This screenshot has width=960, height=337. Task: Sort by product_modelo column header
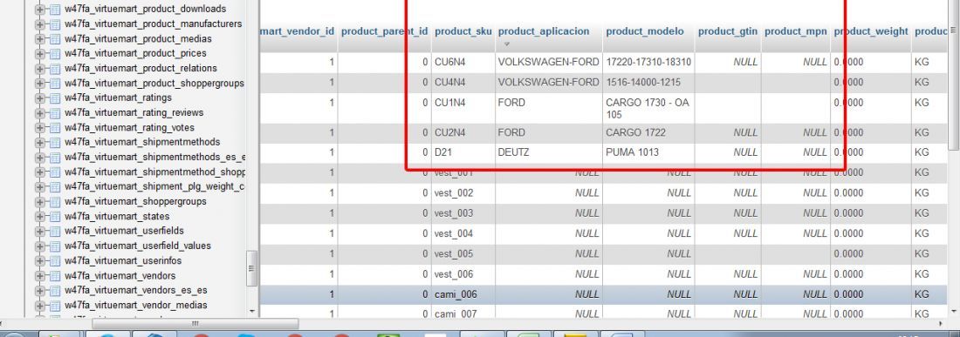645,31
